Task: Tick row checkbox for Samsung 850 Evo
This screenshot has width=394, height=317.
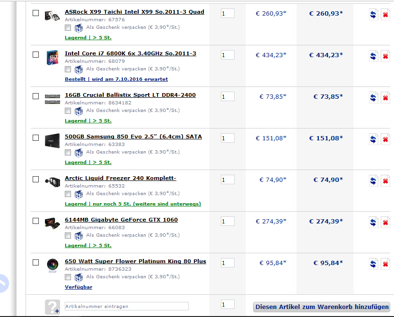Action: point(35,138)
